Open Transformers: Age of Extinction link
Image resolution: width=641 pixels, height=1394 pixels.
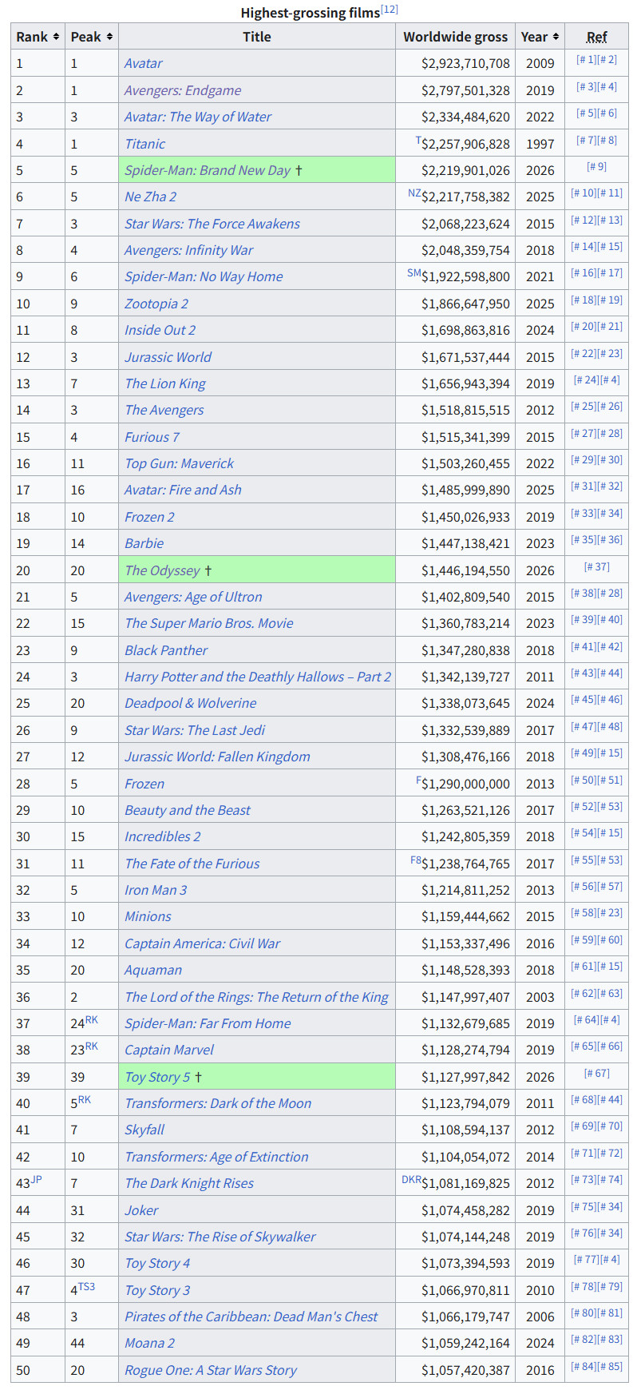point(216,1157)
